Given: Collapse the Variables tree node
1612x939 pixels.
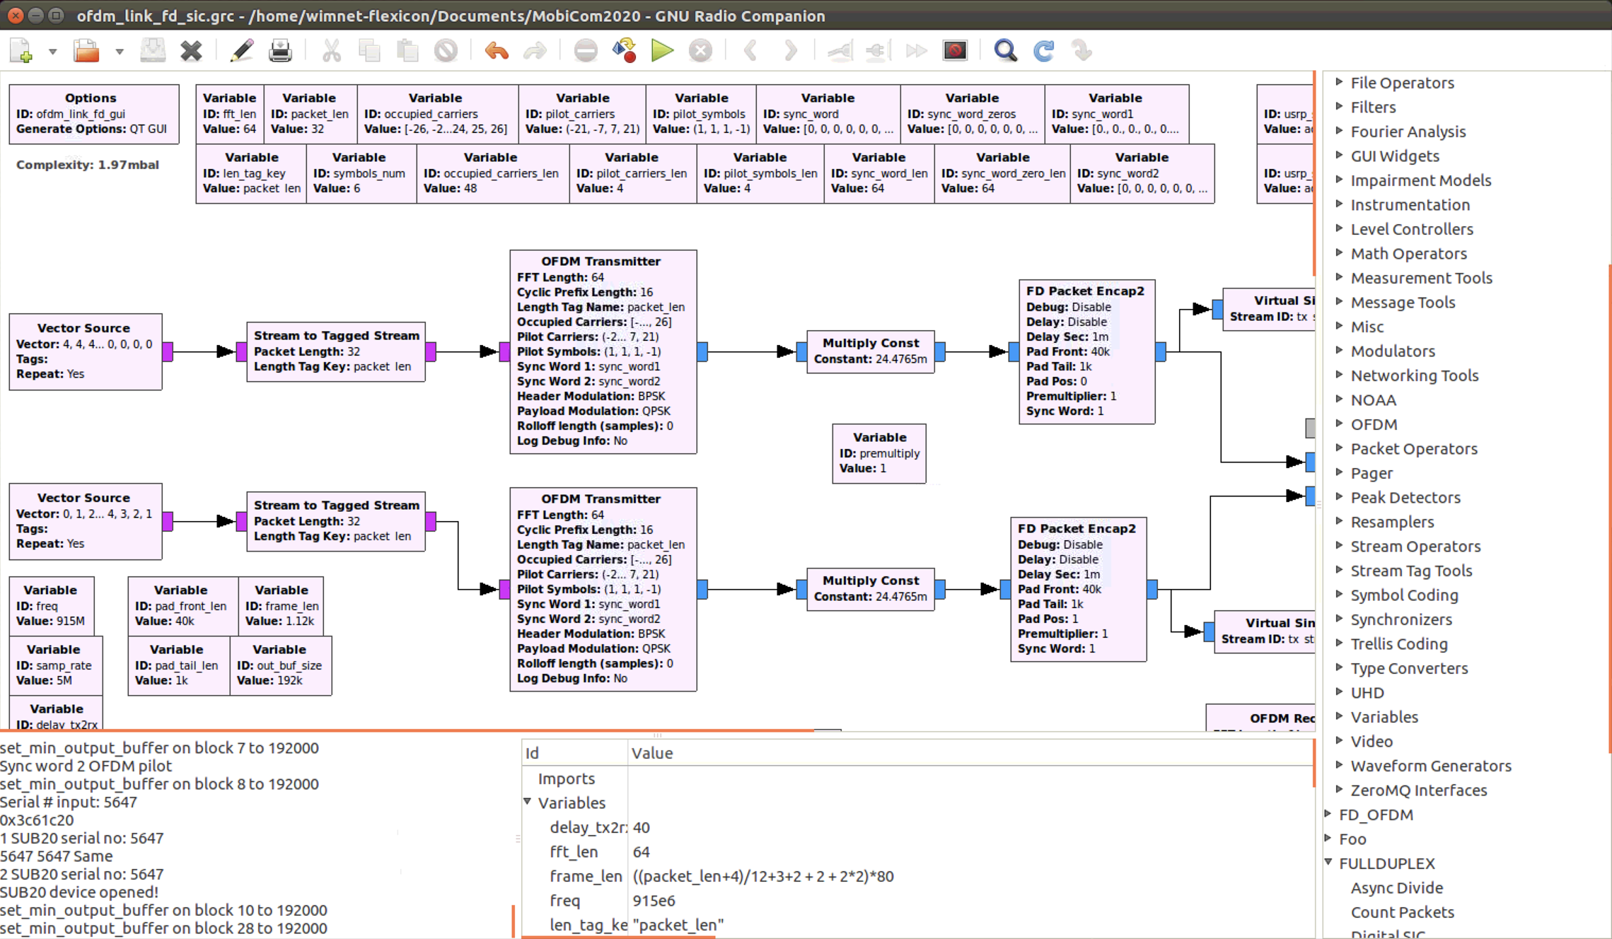Looking at the screenshot, I should 528,802.
